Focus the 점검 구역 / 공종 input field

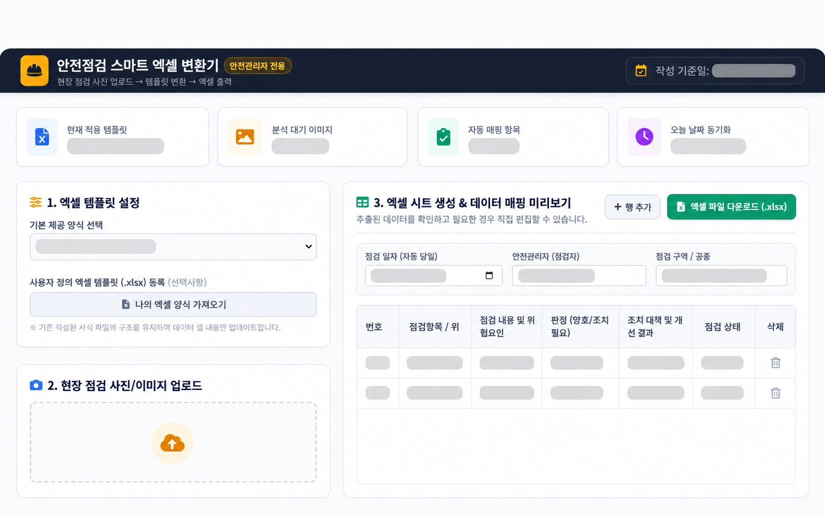point(721,276)
